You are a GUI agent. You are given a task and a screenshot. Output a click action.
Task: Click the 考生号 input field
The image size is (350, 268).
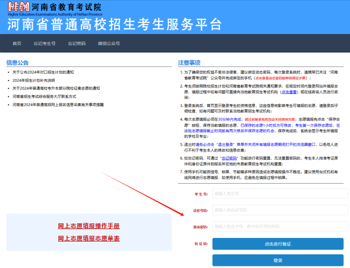(279, 194)
